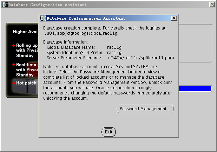The image size is (217, 152).
Task: Click the red bullet beside Hot patching
Action: pyautogui.click(x=14, y=83)
